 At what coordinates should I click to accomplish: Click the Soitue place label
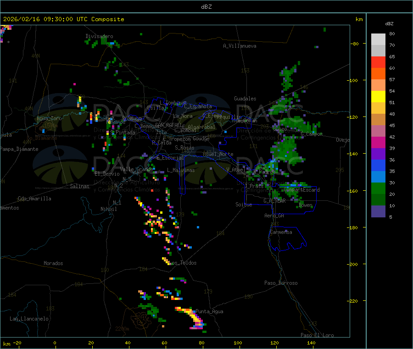coord(244,205)
